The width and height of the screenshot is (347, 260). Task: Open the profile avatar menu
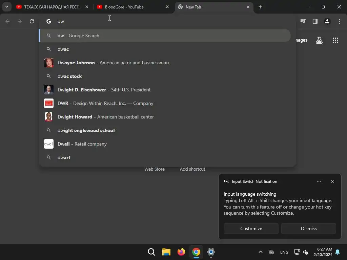pos(327,21)
